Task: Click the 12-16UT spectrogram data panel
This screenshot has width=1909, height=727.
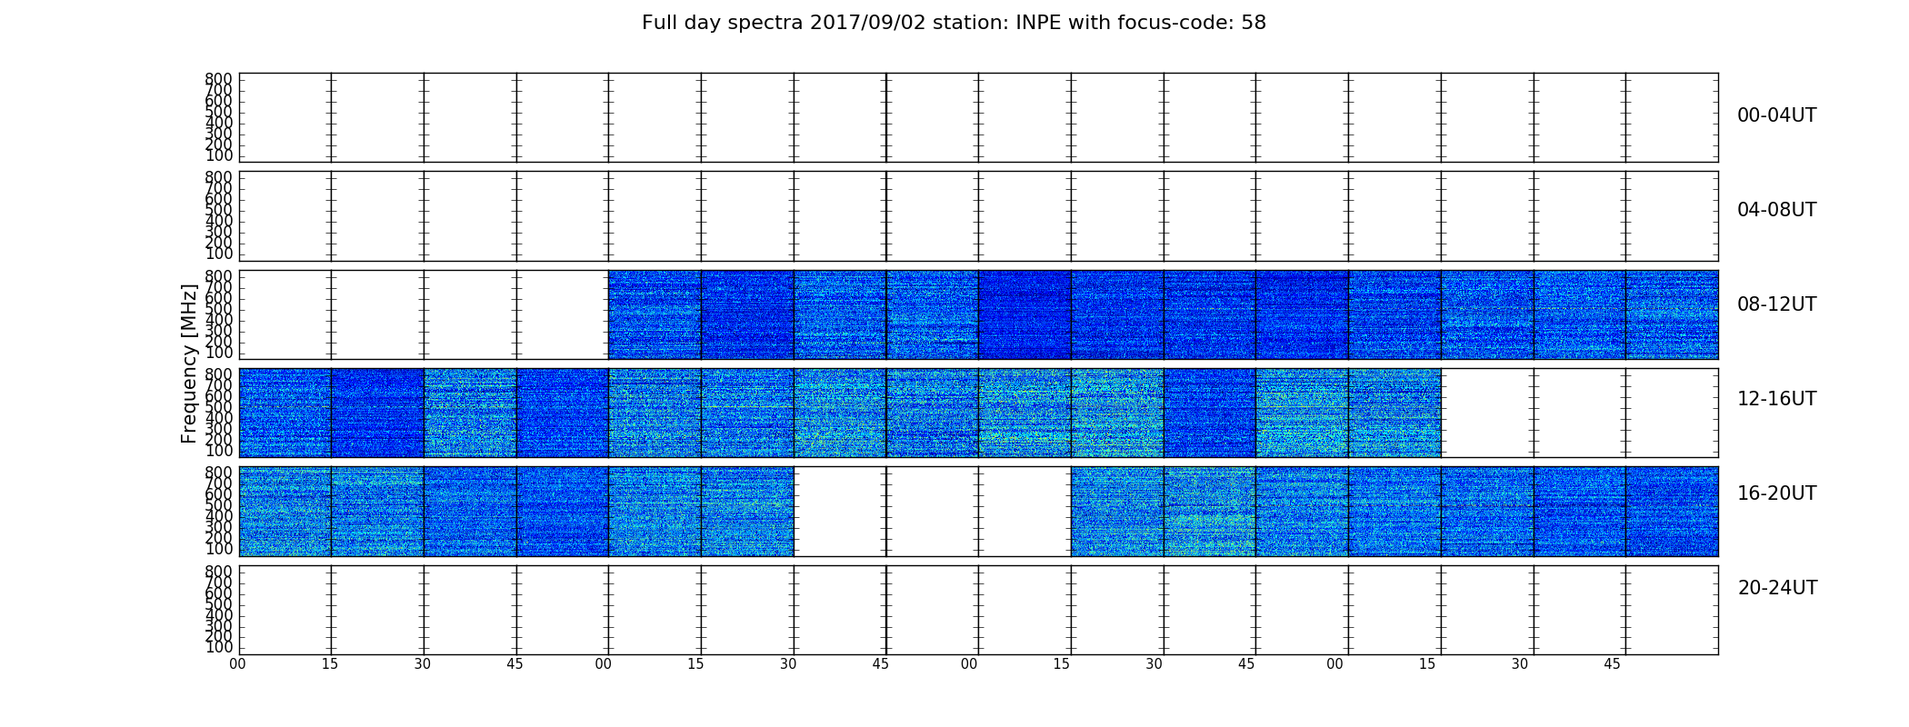Action: (x=978, y=413)
